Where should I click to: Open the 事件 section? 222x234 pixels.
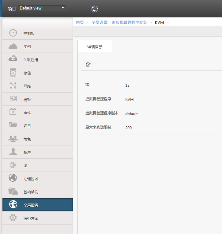point(38,112)
